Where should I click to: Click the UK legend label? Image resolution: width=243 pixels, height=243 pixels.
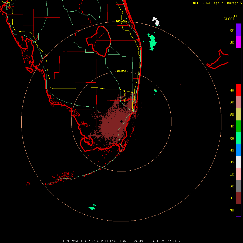pos(232,43)
